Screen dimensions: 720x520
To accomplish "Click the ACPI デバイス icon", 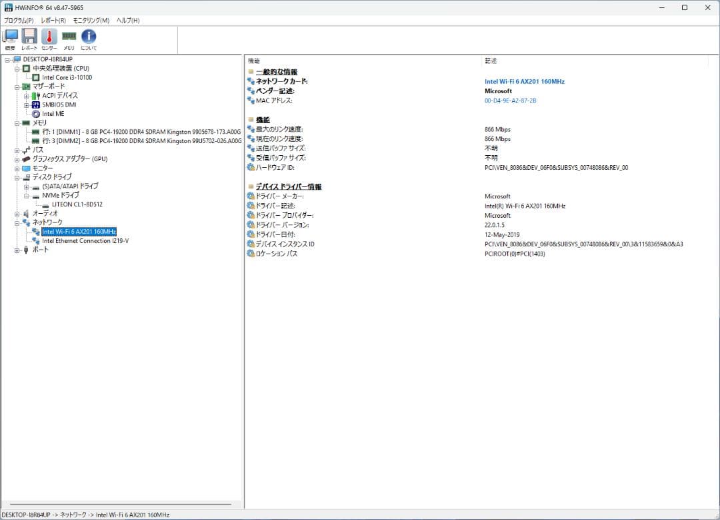I will point(36,95).
